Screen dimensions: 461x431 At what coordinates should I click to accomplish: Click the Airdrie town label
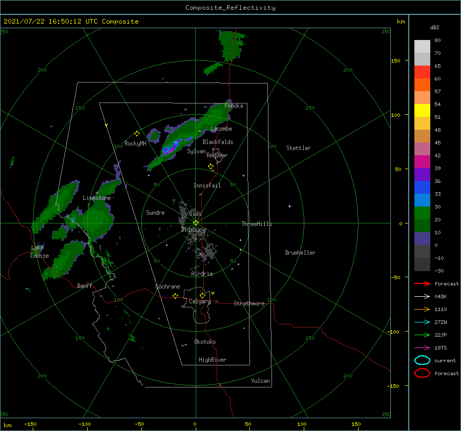[x=202, y=274]
